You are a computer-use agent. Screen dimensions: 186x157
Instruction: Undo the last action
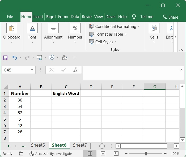tap(15, 57)
